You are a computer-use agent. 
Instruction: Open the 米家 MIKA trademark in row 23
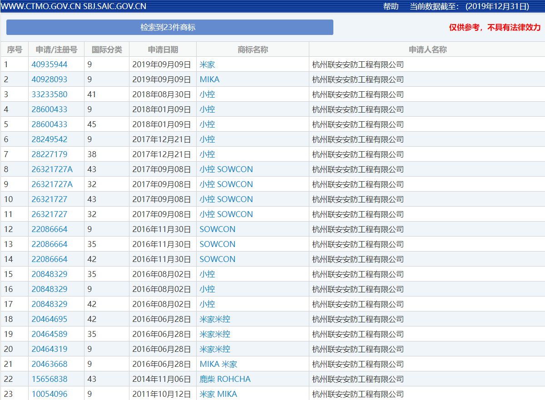pyautogui.click(x=218, y=394)
